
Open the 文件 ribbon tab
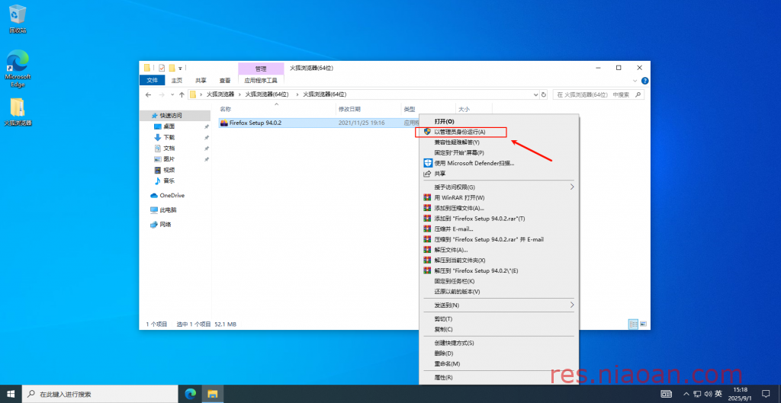tap(153, 80)
